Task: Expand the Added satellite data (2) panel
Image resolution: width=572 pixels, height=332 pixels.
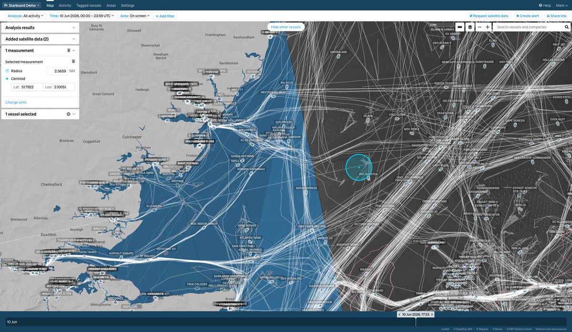Action: tap(40, 39)
